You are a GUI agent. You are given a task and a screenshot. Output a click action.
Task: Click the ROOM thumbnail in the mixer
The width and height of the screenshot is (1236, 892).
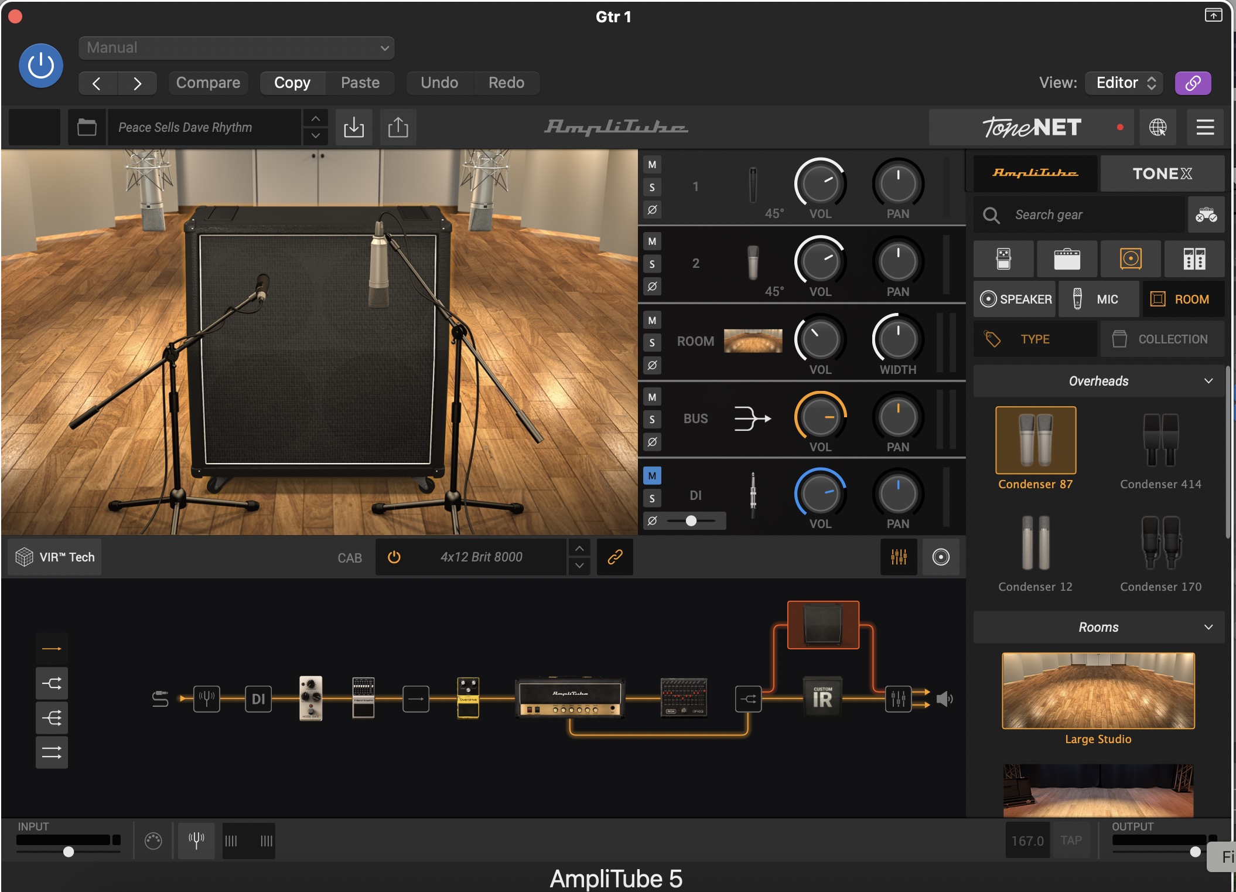point(753,341)
